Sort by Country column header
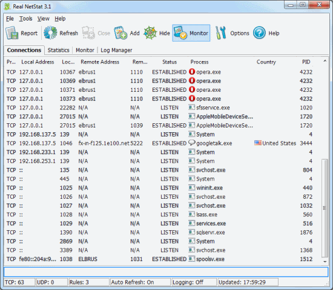 266,62
